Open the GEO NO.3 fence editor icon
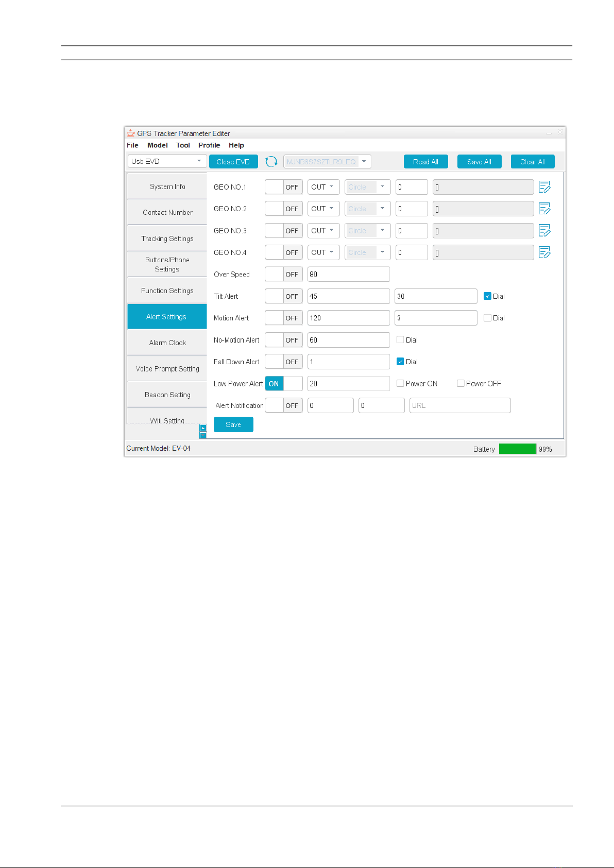Image resolution: width=614 pixels, height=868 pixels. click(544, 231)
